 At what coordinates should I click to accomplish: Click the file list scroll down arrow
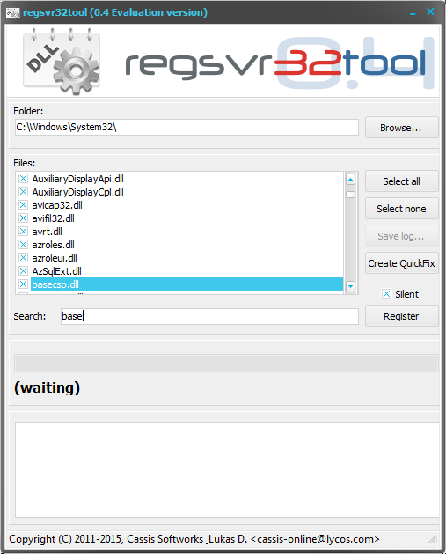(350, 286)
